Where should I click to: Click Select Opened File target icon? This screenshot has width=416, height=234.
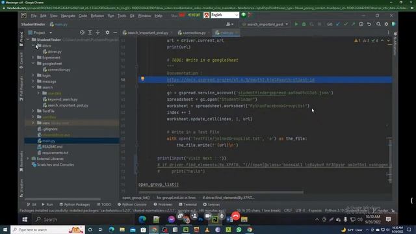tap(83, 32)
